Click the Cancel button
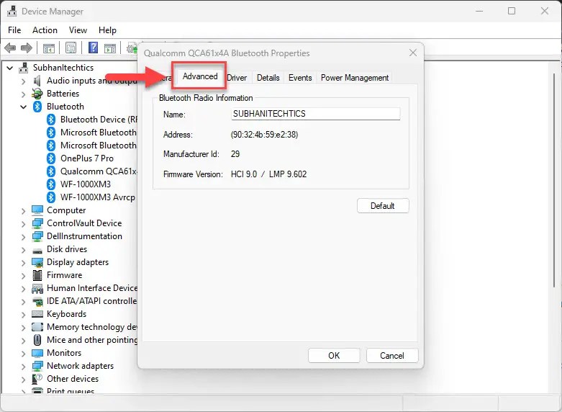 click(392, 355)
